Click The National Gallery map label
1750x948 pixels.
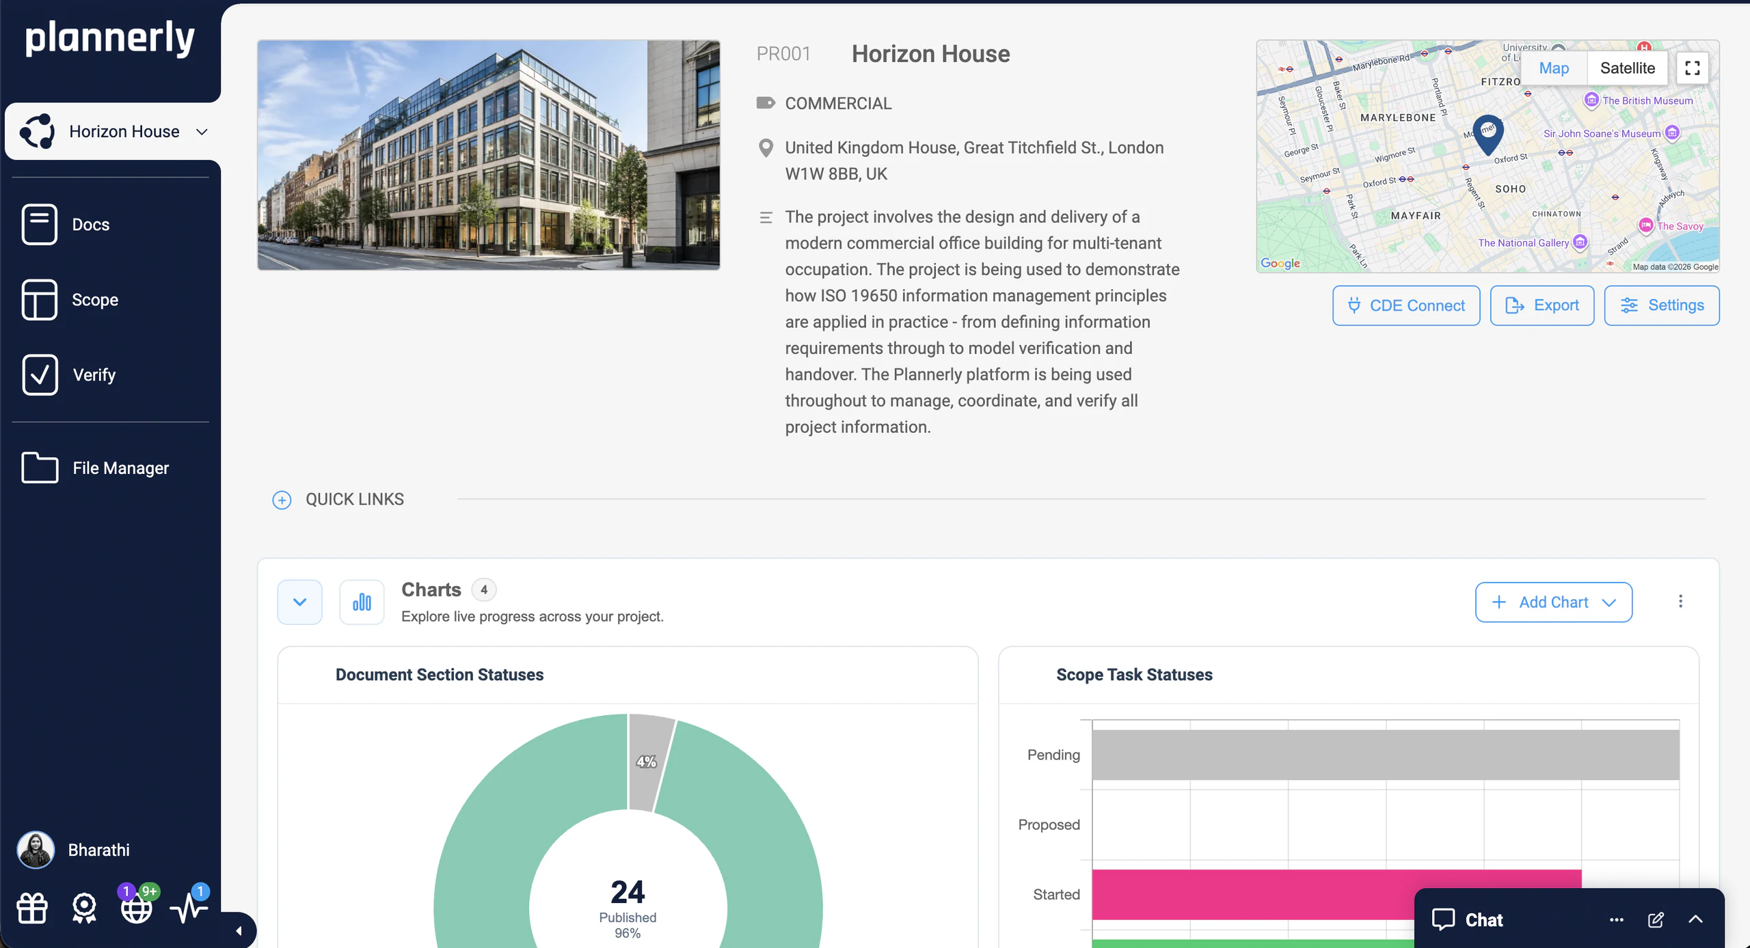point(1523,242)
